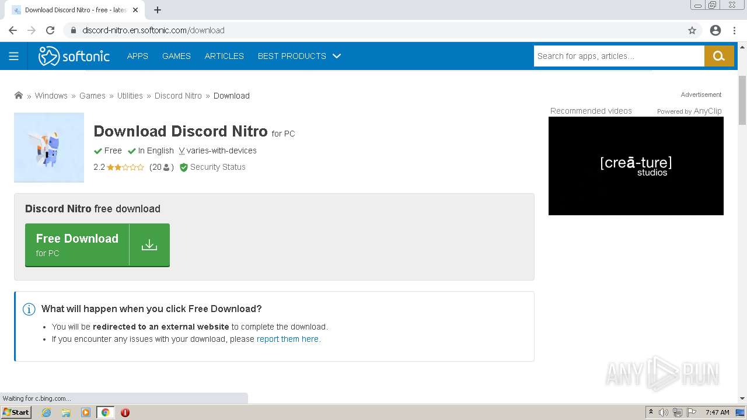Click the scrollbar down arrow
Image resolution: width=747 pixels, height=420 pixels.
click(x=742, y=398)
